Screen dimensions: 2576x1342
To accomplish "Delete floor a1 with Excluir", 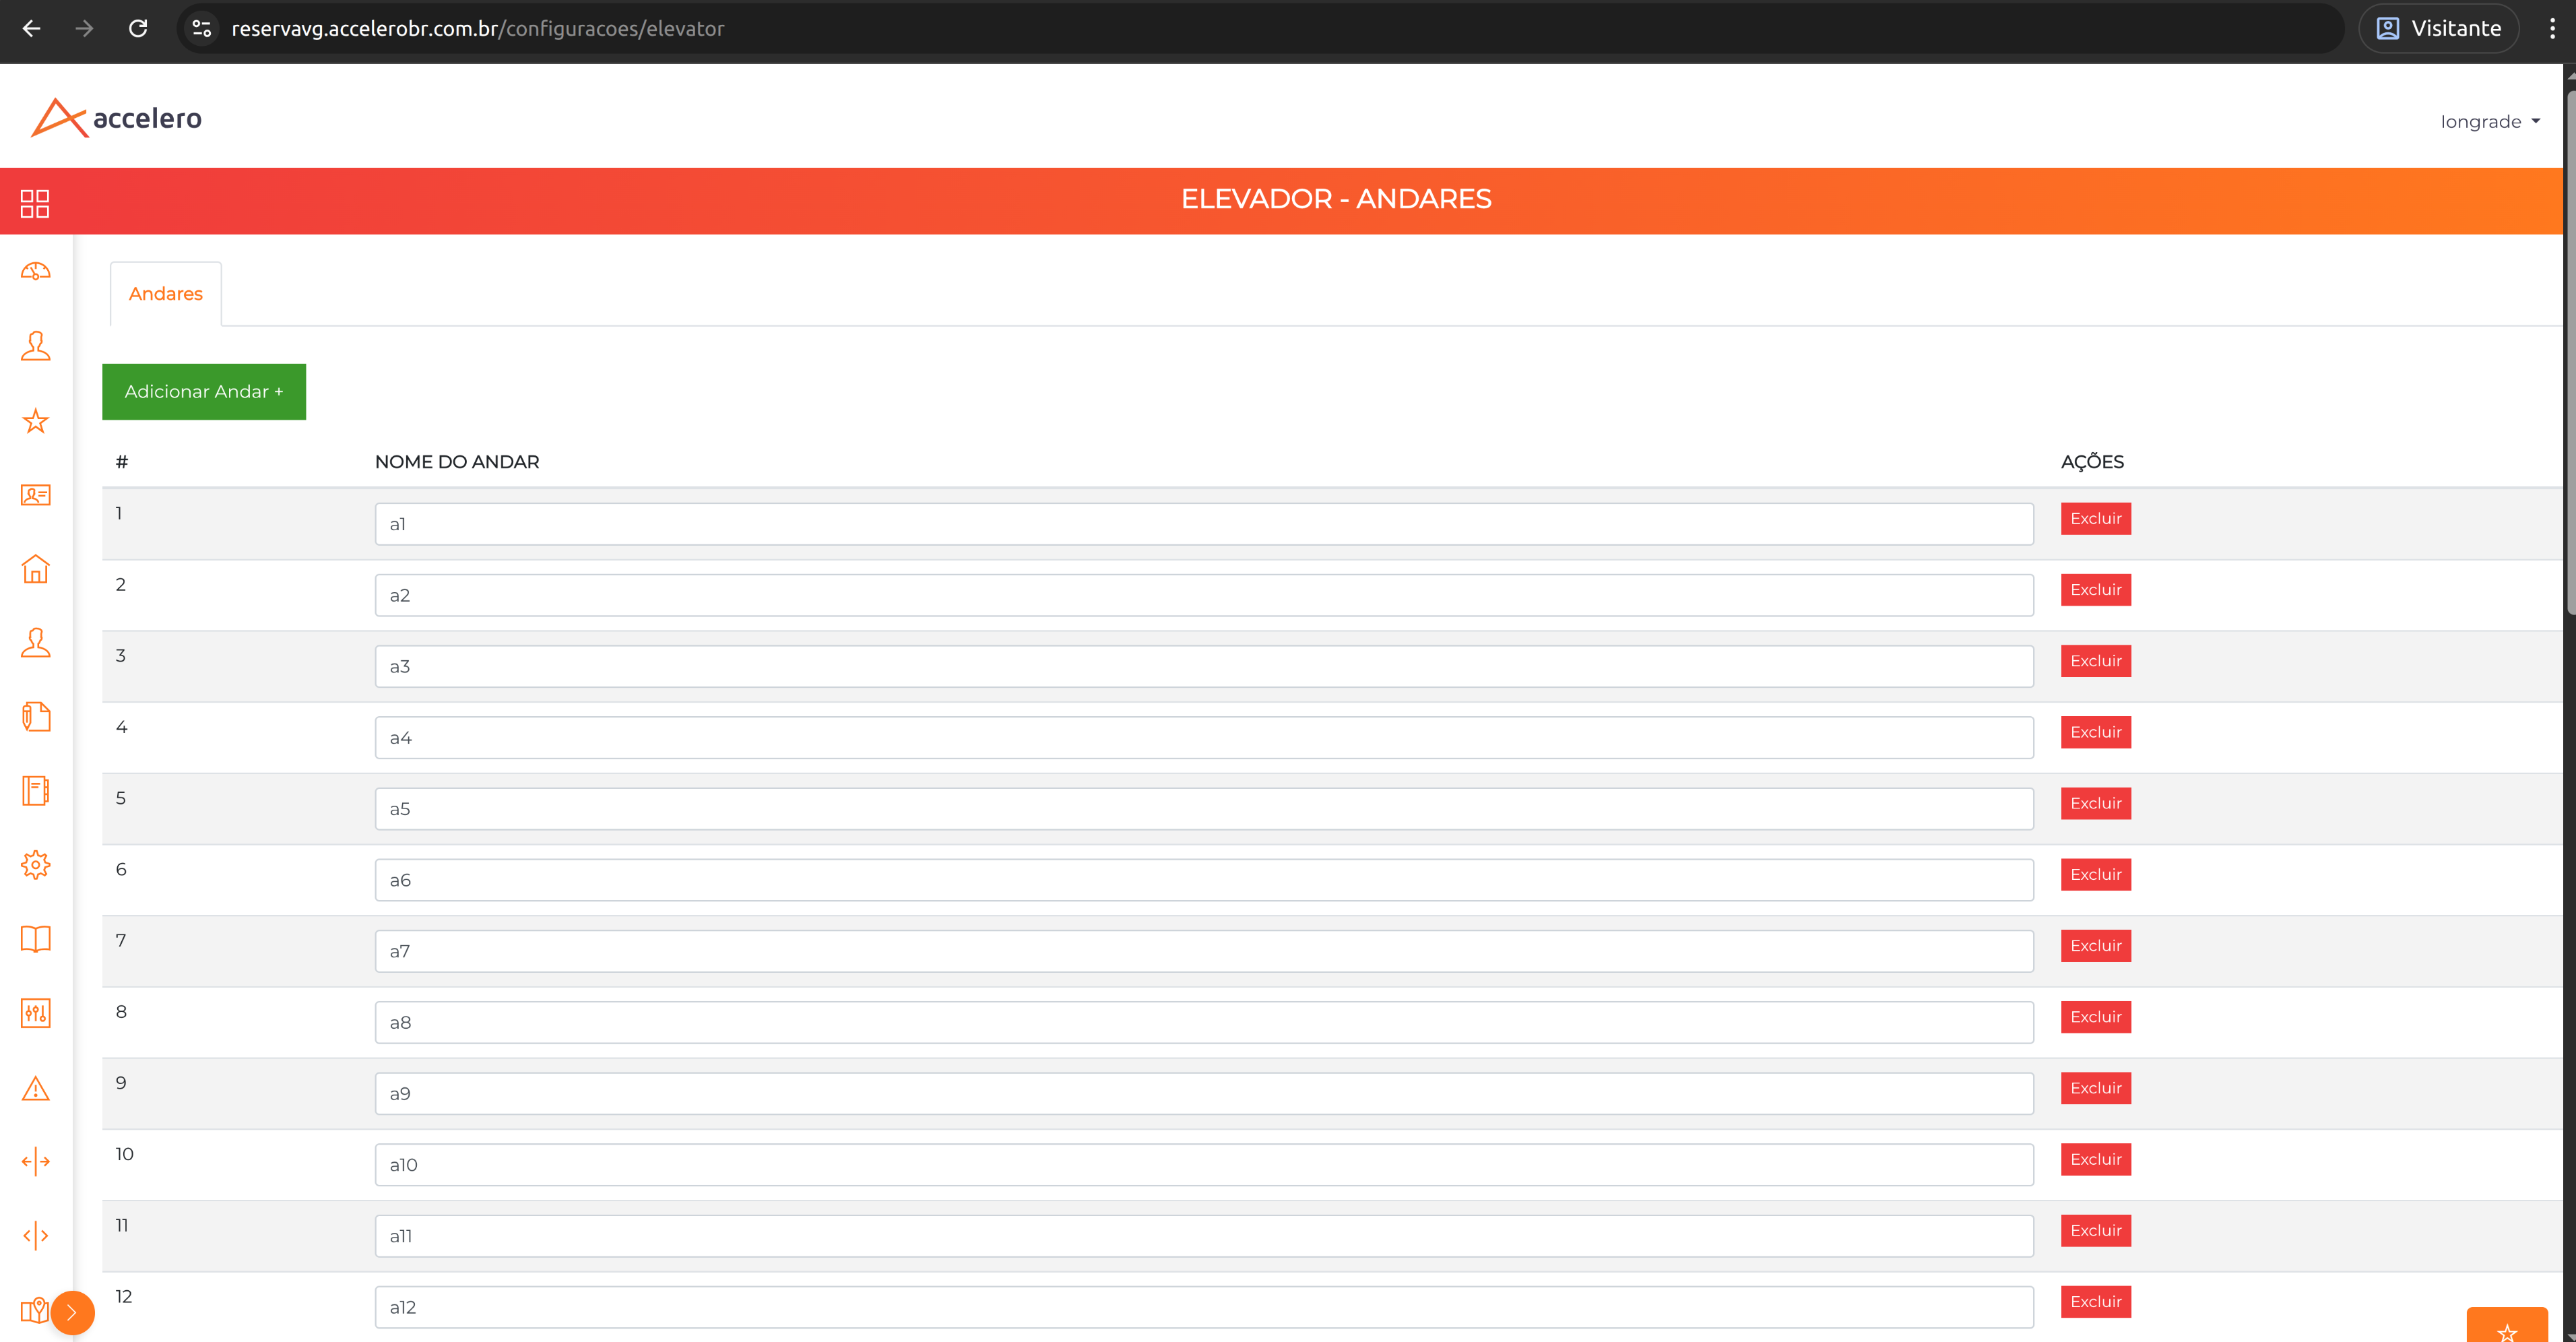I will tap(2095, 519).
